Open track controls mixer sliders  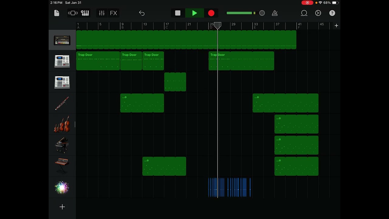(x=102, y=13)
